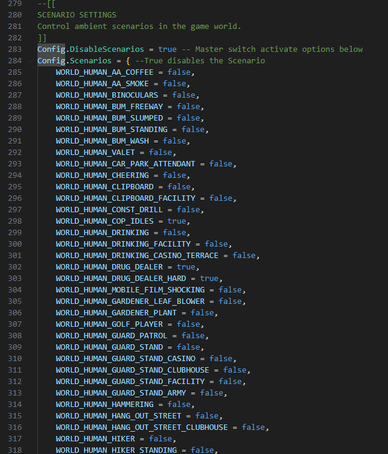Click line number 317 in the gutter
This screenshot has height=454, width=388.
click(14, 439)
